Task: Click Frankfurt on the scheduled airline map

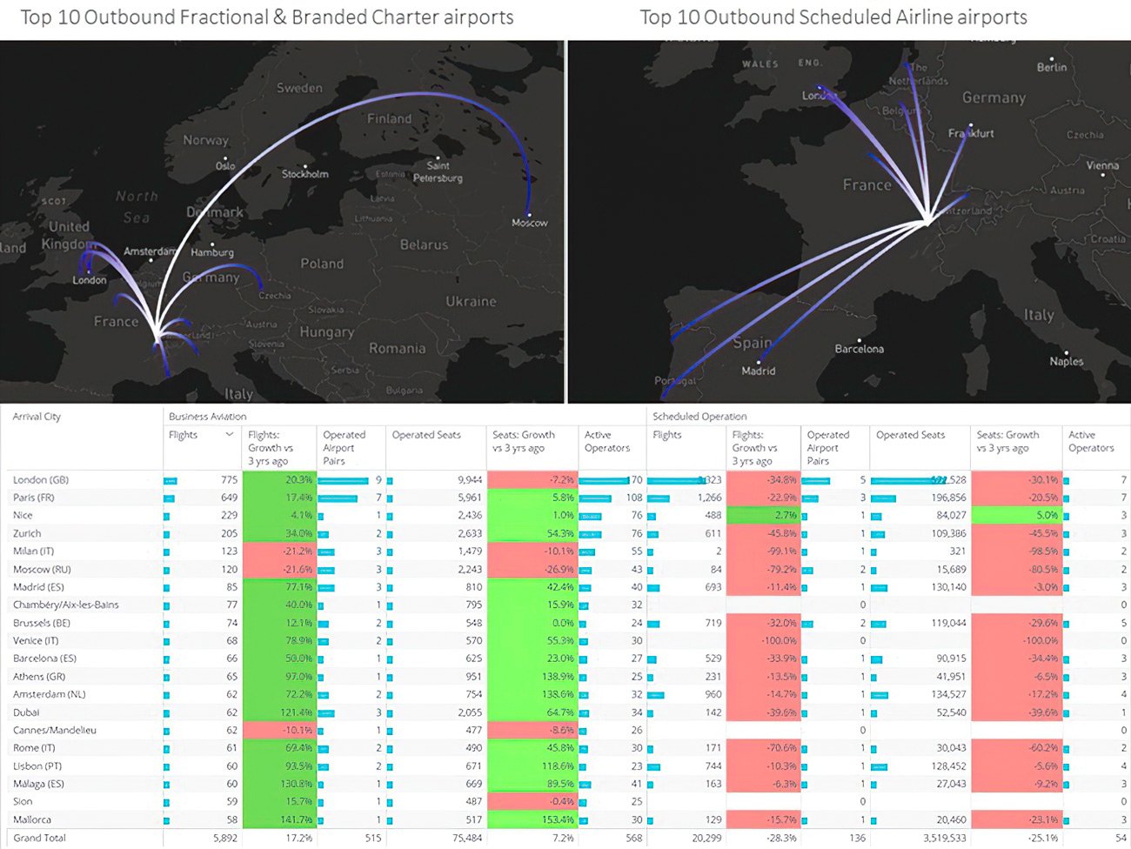Action: [x=971, y=133]
